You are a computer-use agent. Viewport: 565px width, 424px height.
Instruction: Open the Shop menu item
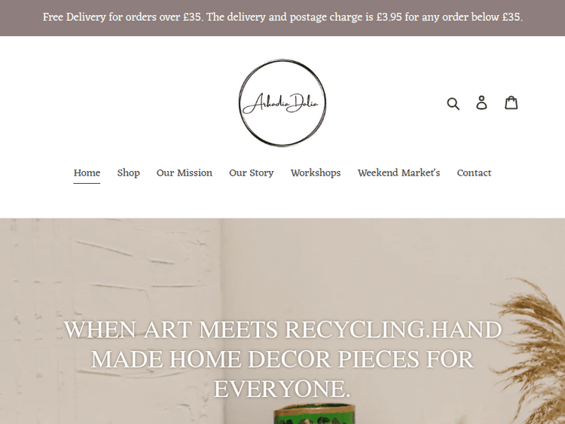(128, 173)
